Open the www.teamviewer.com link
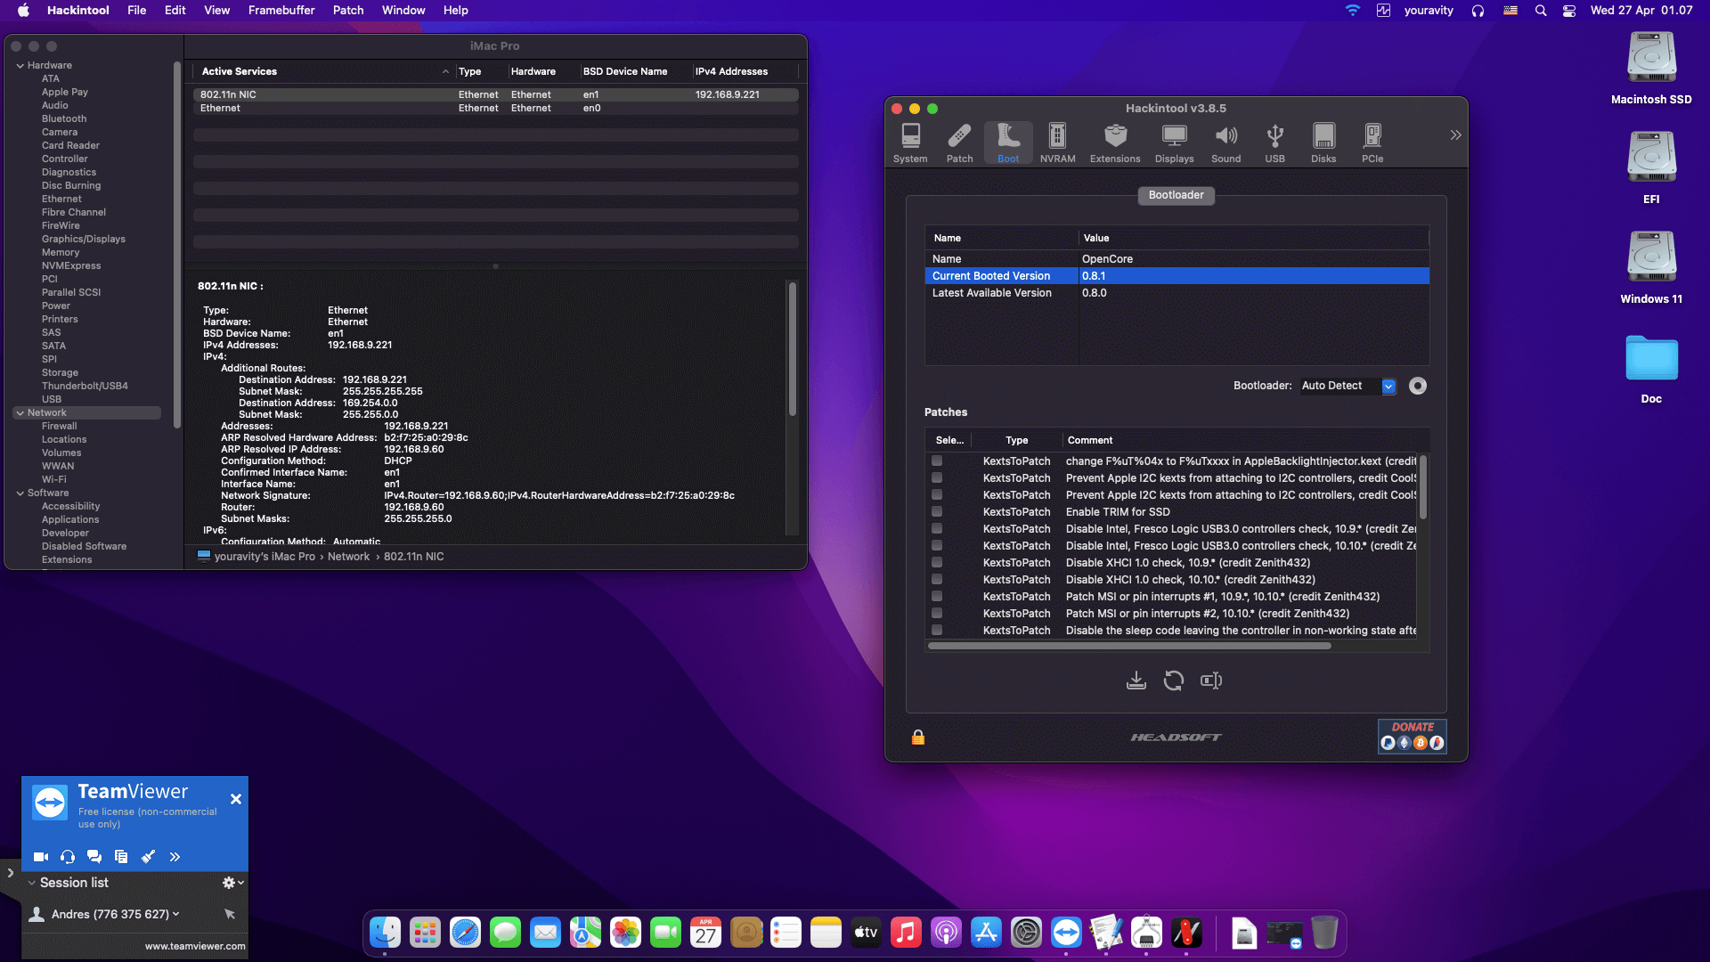Image resolution: width=1710 pixels, height=962 pixels. tap(195, 946)
